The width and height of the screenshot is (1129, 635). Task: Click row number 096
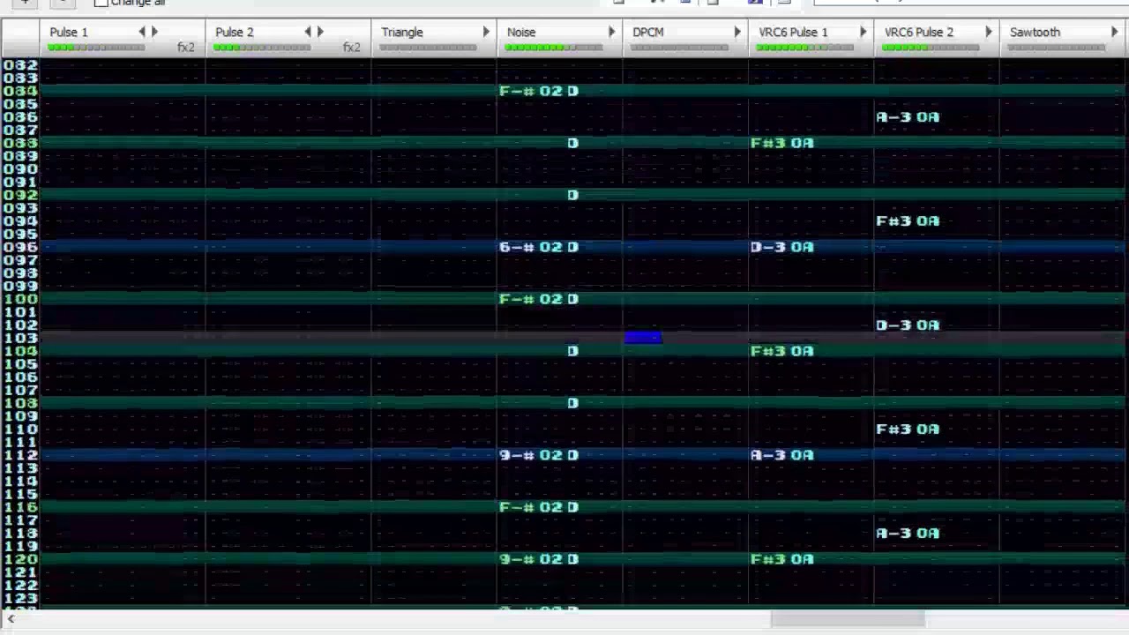(x=20, y=247)
